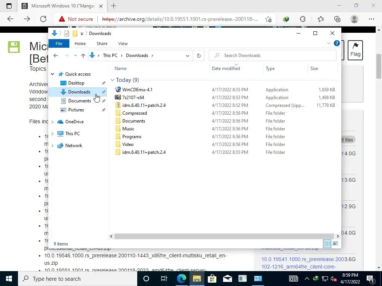Reload the Edge browser page
This screenshot has height=286, width=382.
[x=43, y=19]
